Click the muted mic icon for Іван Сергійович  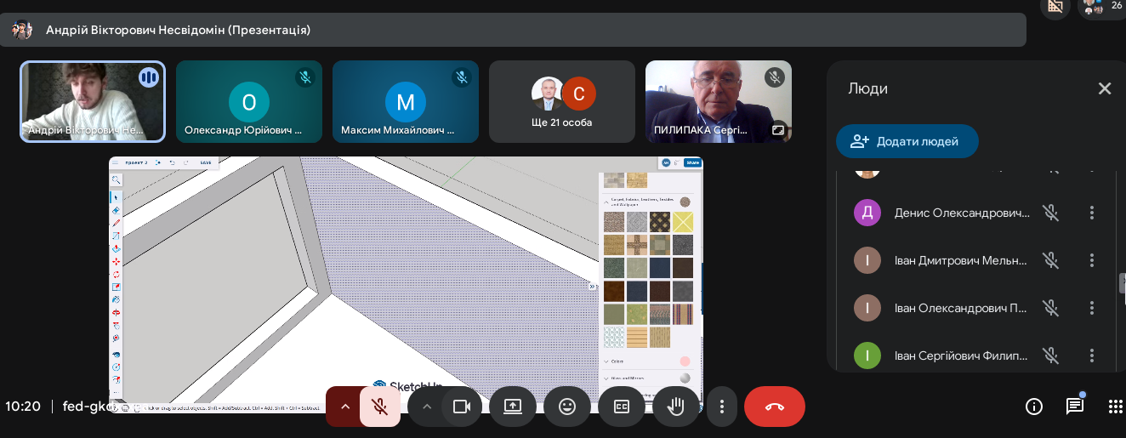coord(1051,356)
